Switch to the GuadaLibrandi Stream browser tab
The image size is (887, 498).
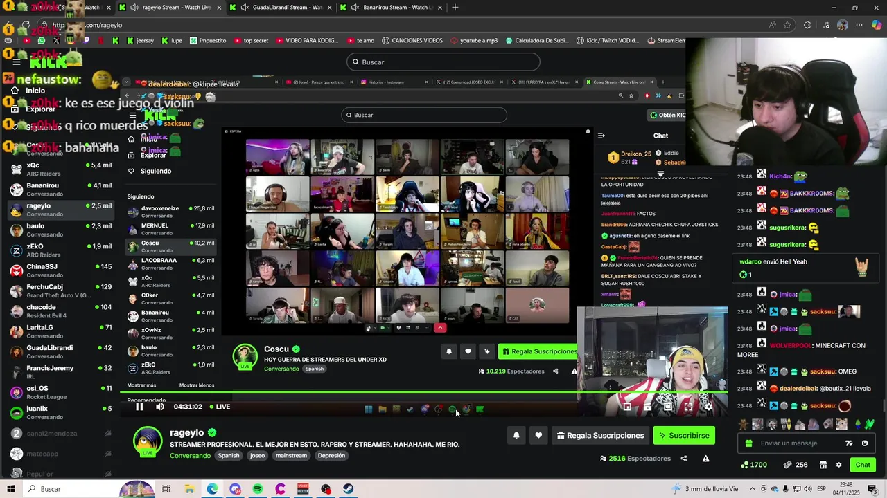(x=281, y=8)
